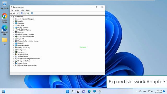Click the Device Manager taskbar icon
The image size is (167, 94).
100,91
